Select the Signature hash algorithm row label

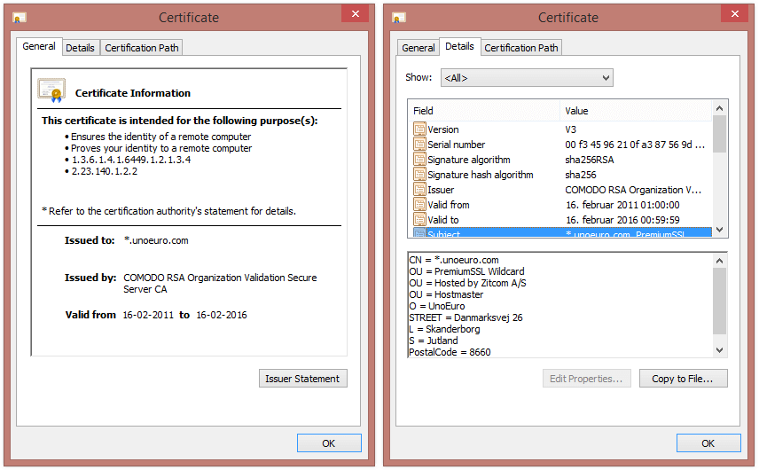tap(481, 174)
